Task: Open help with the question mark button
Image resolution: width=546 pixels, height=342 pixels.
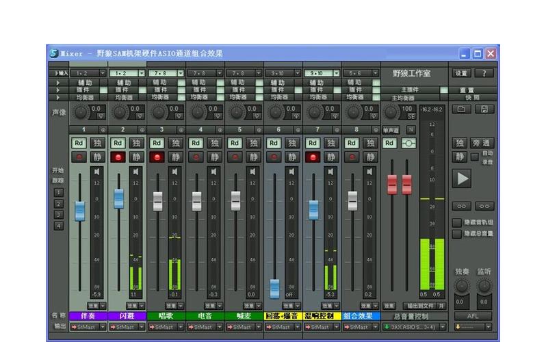Action: pos(484,73)
